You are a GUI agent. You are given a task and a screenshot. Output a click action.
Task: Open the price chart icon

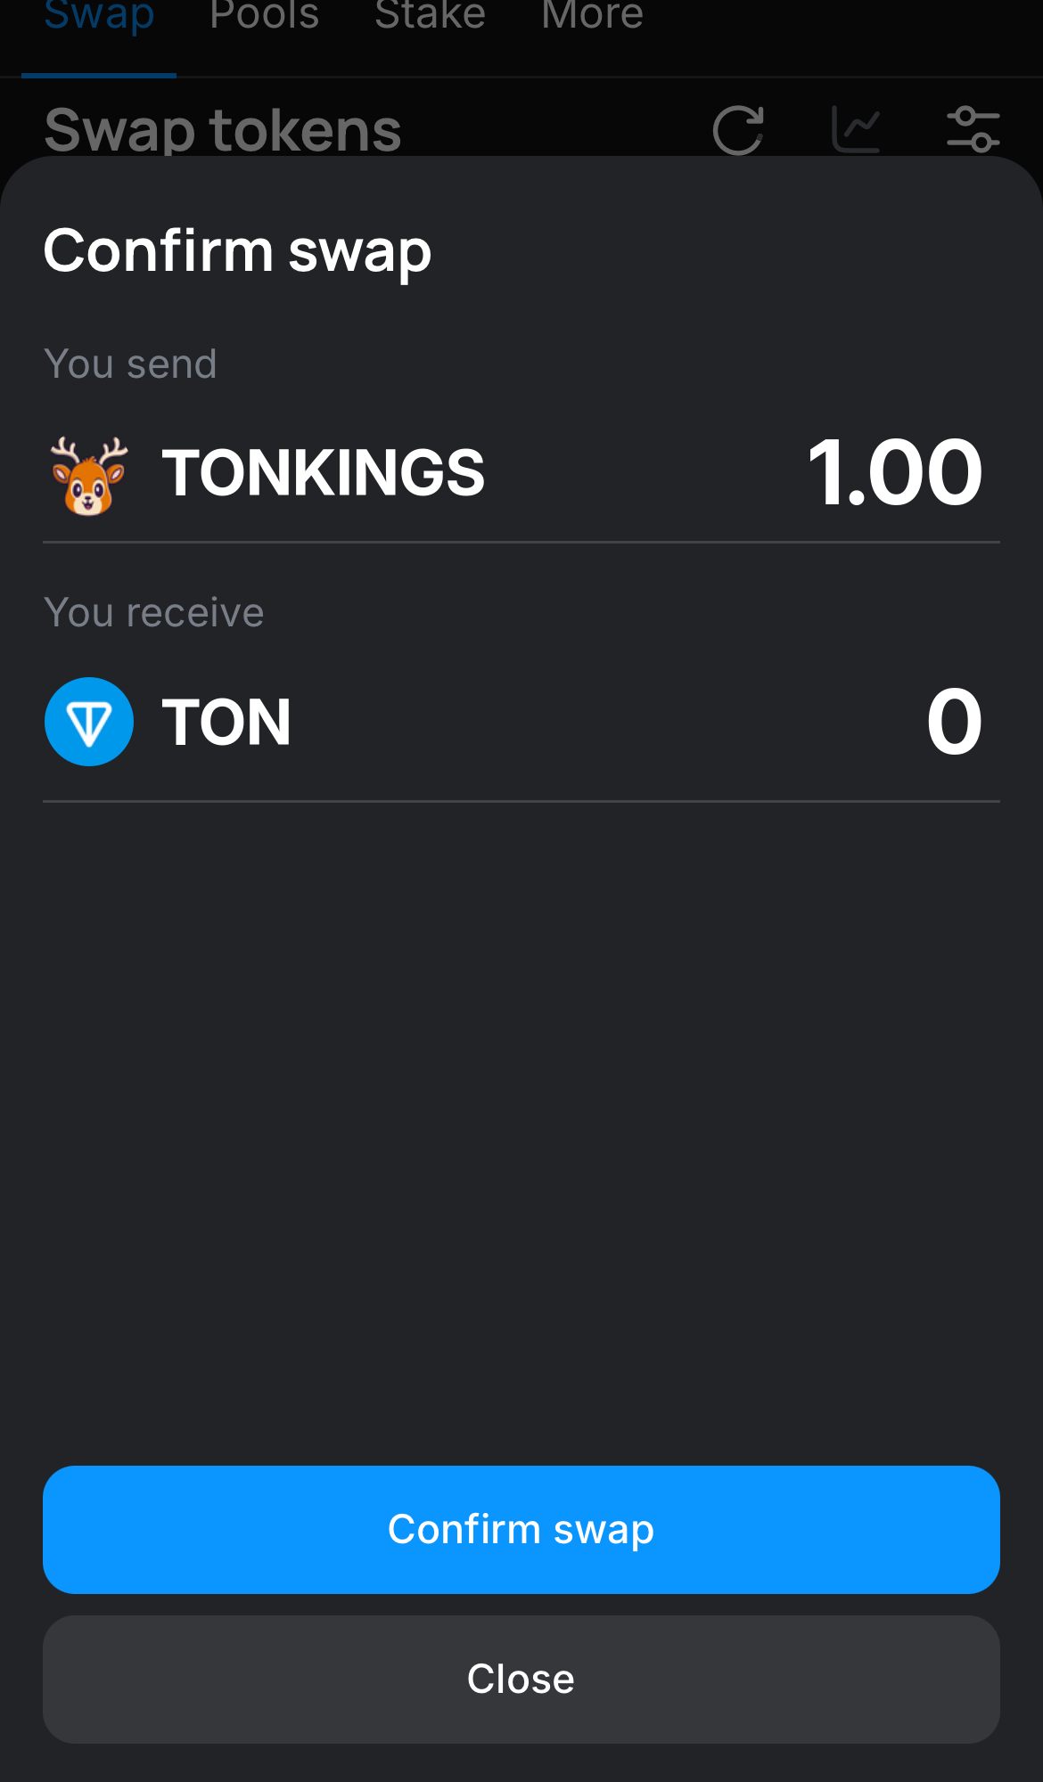pos(856,130)
